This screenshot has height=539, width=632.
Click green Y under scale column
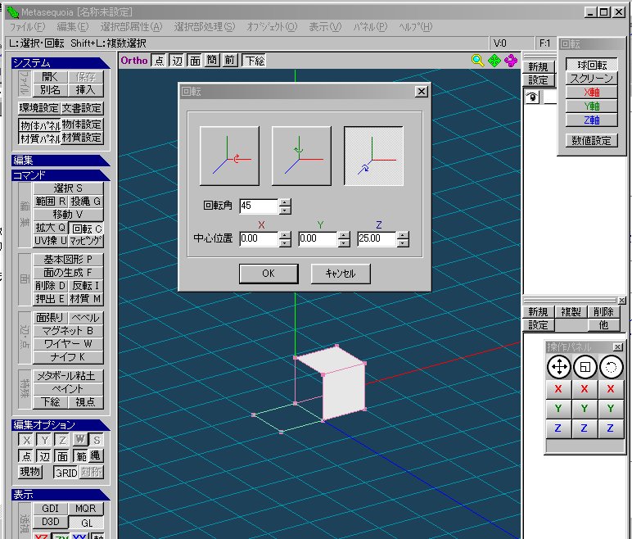coord(585,408)
